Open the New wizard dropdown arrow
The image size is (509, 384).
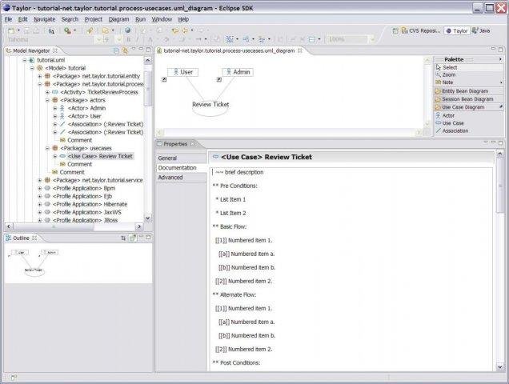click(x=18, y=31)
